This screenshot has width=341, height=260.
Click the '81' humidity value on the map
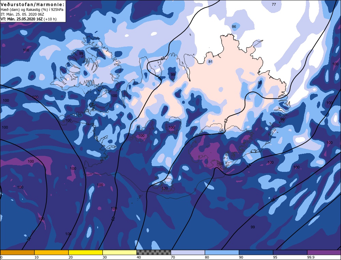(x=210, y=62)
